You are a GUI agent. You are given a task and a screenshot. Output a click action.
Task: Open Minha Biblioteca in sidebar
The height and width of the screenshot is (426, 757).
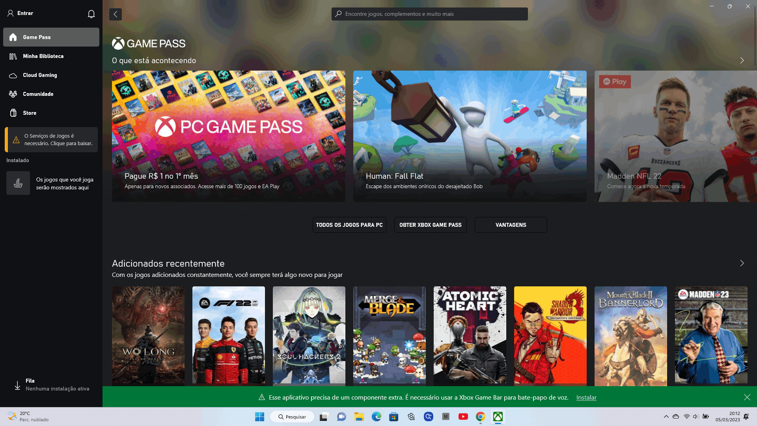click(51, 56)
